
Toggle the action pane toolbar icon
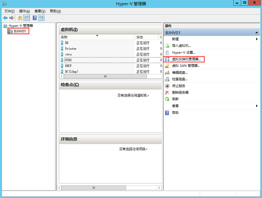pos(41,18)
